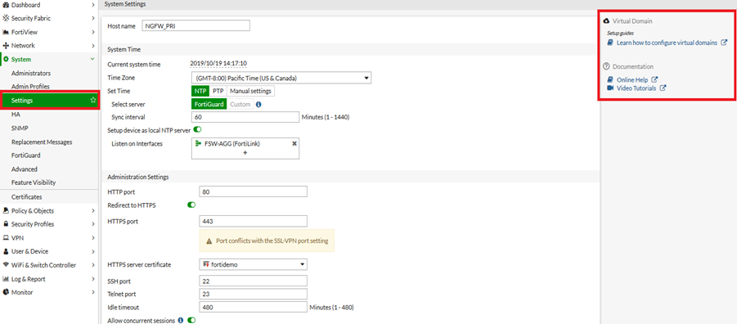Collapse the System menu chevron

(93, 59)
